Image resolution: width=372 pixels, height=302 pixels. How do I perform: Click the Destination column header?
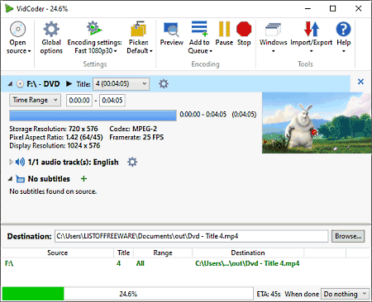pos(248,252)
